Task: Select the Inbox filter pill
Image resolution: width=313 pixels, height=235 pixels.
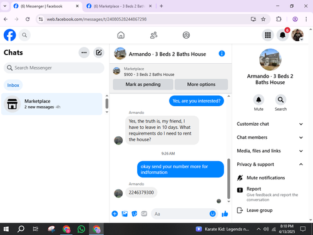Action: [x=13, y=85]
